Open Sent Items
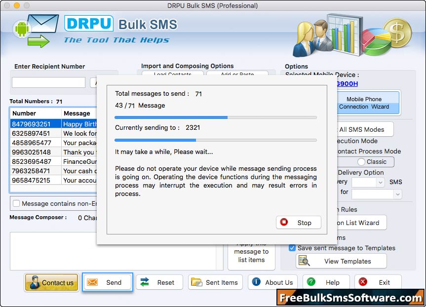 (x=215, y=282)
